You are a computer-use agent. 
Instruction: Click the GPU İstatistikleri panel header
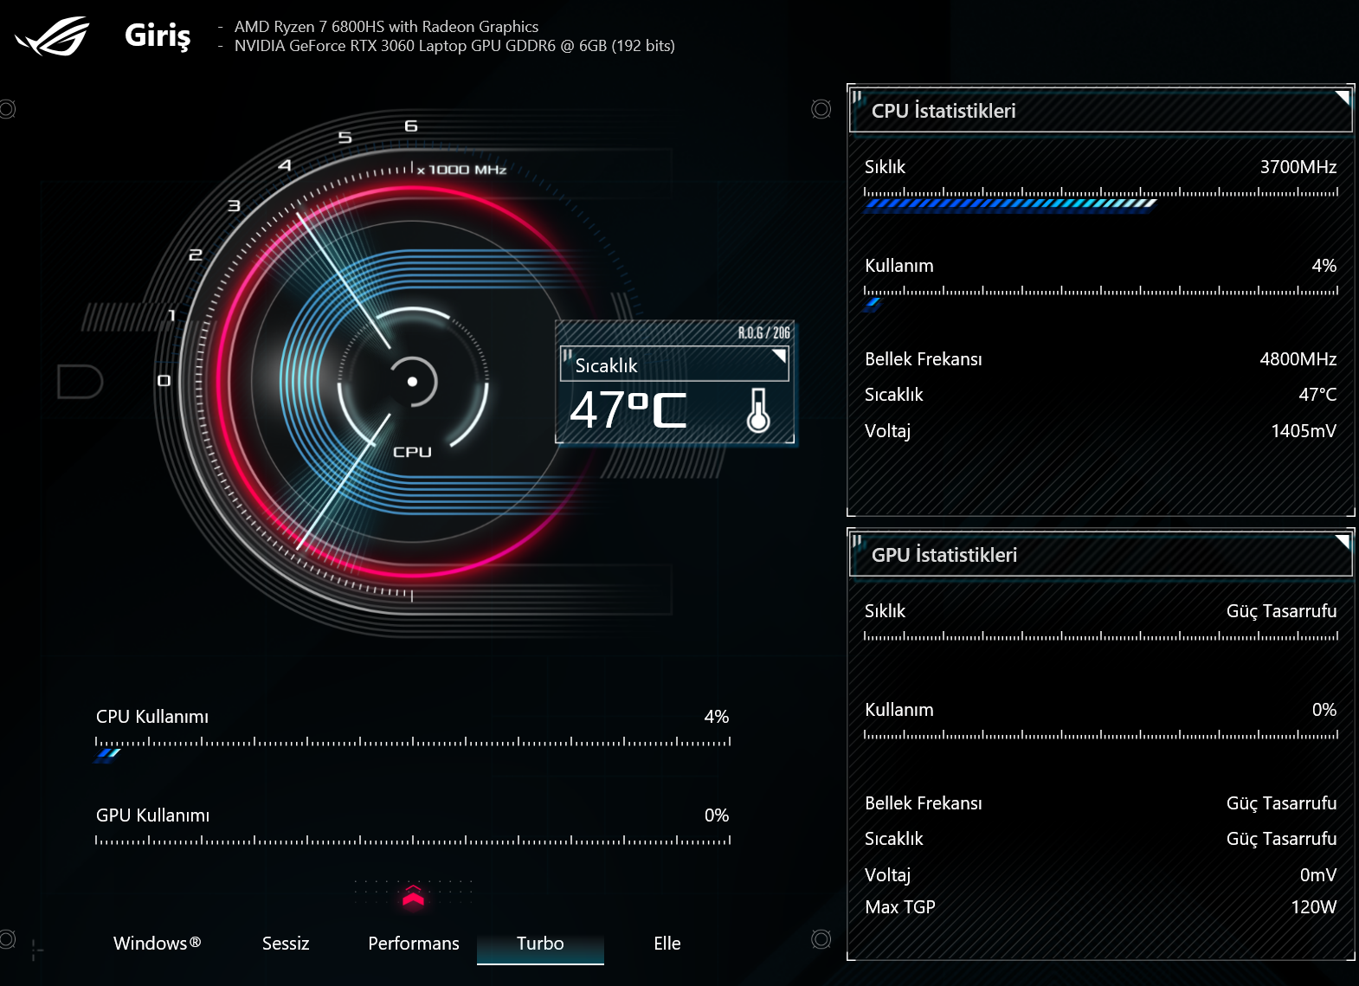(1101, 554)
